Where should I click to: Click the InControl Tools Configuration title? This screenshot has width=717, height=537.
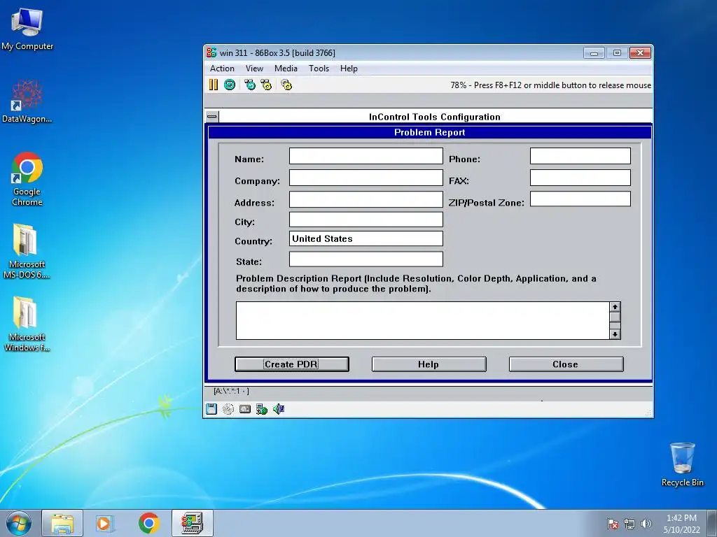(434, 117)
